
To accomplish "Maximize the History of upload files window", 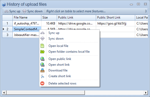I will 138,4.
